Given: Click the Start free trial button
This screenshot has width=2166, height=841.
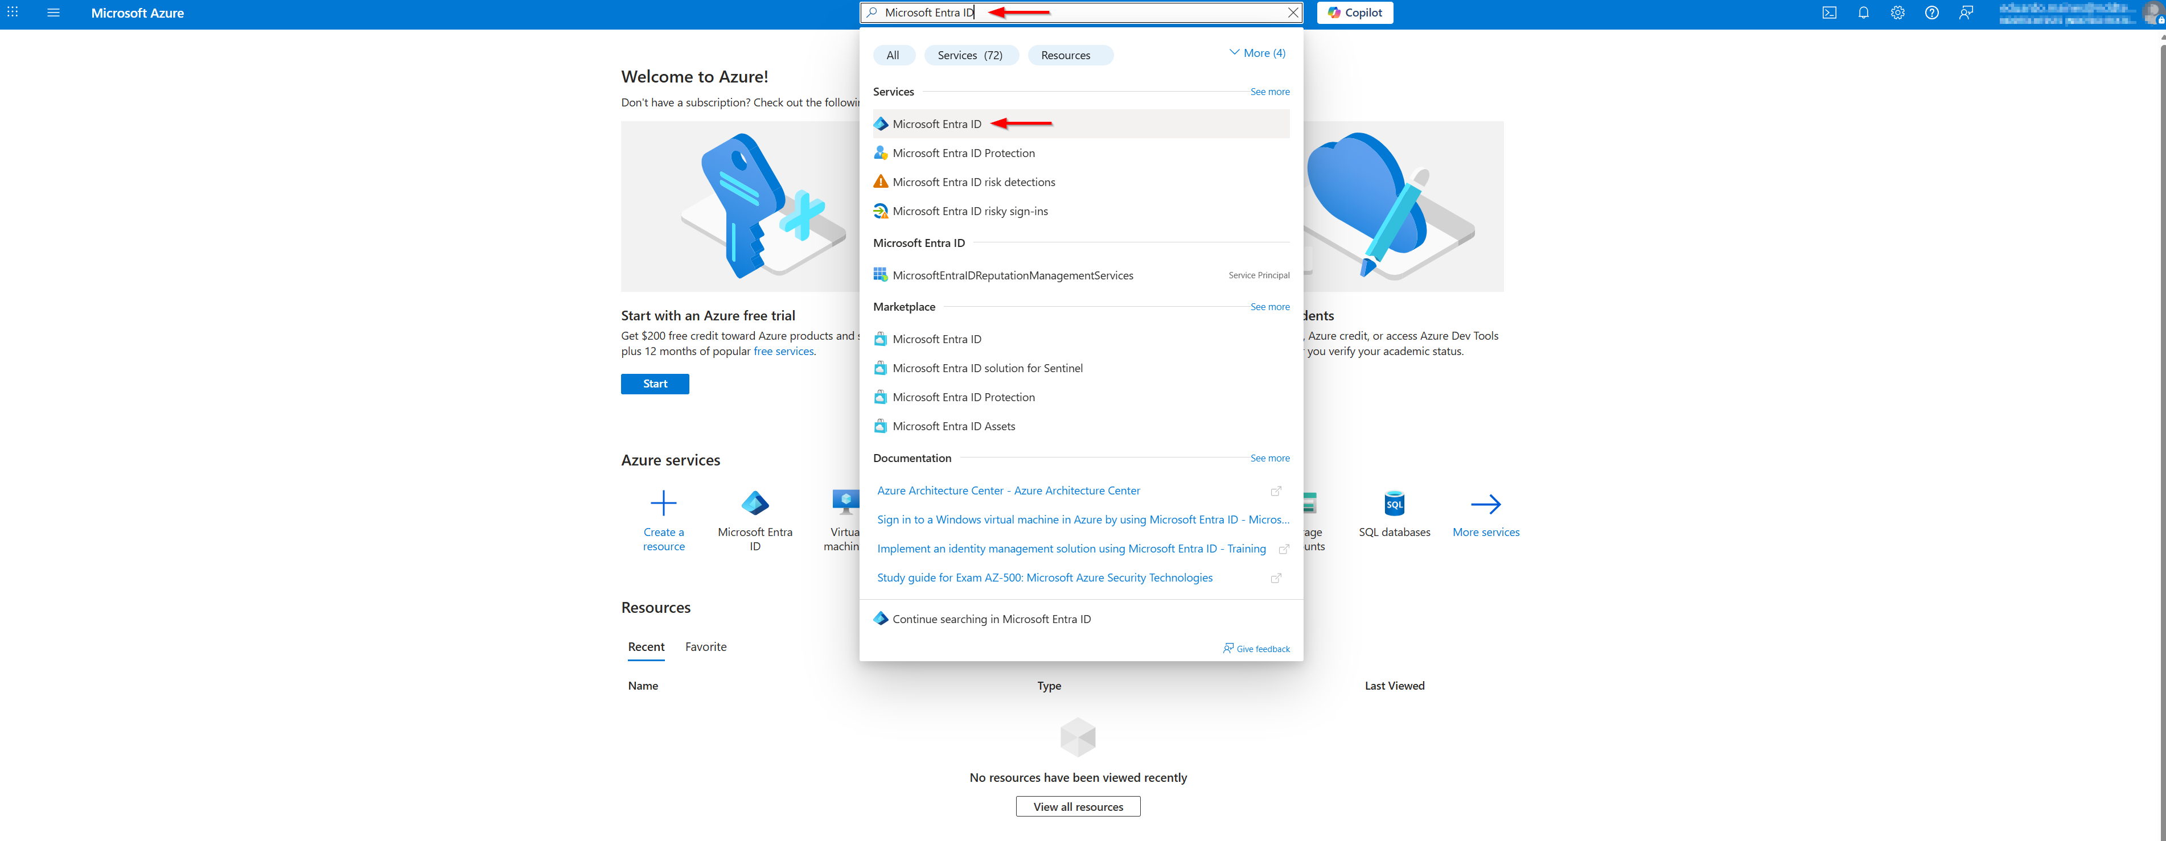Looking at the screenshot, I should pos(655,384).
